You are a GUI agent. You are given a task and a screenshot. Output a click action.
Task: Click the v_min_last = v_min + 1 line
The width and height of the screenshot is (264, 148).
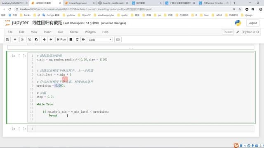coord(54,74)
